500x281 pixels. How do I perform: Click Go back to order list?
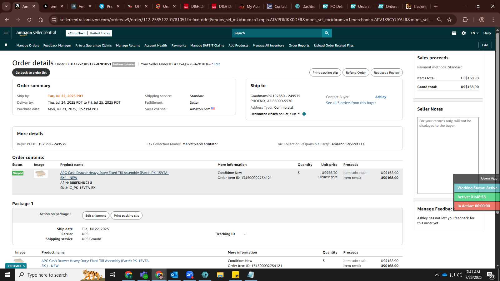tap(31, 72)
